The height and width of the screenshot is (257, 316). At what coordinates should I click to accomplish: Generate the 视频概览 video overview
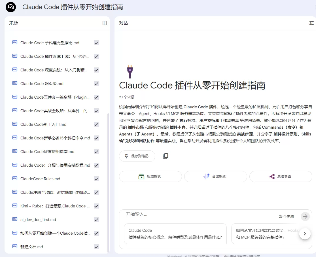tap(150, 177)
